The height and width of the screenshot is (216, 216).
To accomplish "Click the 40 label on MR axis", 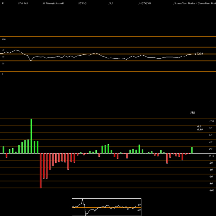I will 211,142.
